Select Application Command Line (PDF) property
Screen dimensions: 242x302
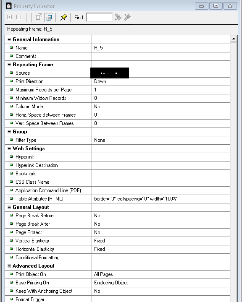(x=48, y=190)
